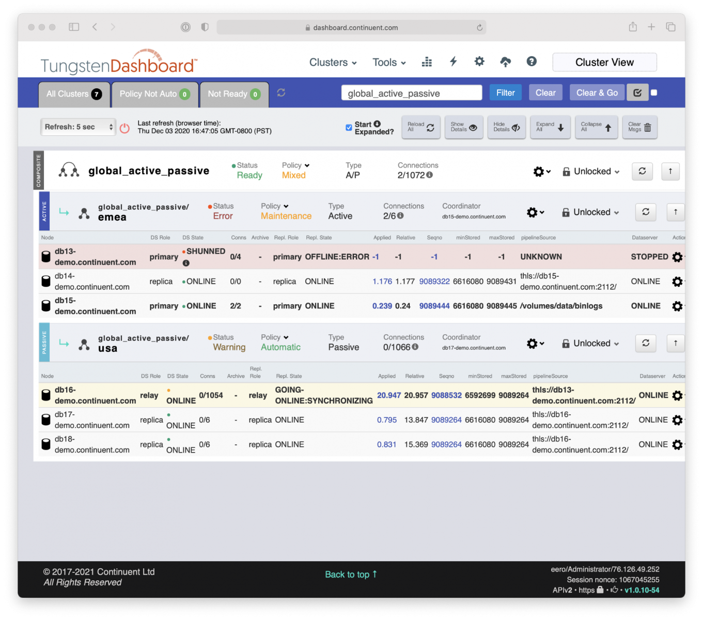Viewport: 703px width, 620px height.
Task: Click the Filter button
Action: (506, 93)
